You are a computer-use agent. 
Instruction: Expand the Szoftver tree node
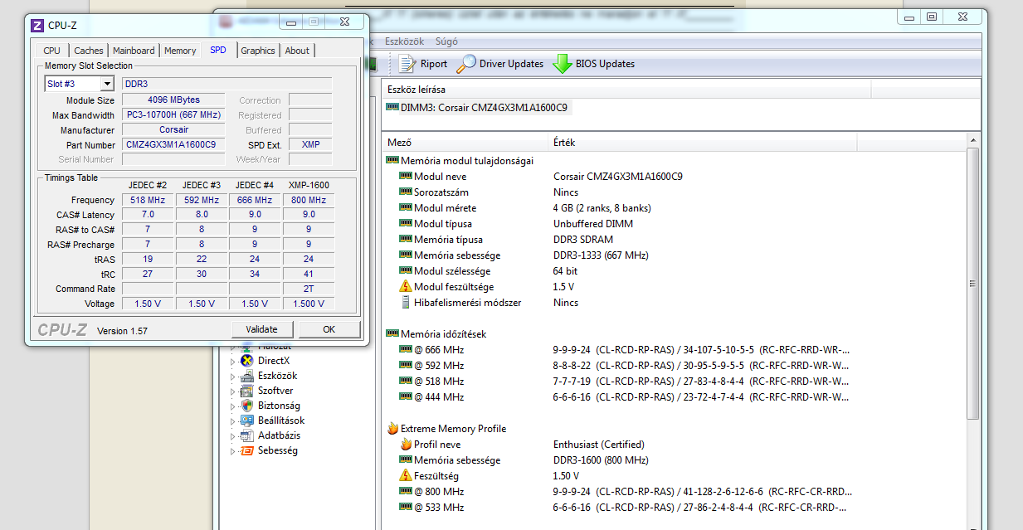click(x=233, y=391)
